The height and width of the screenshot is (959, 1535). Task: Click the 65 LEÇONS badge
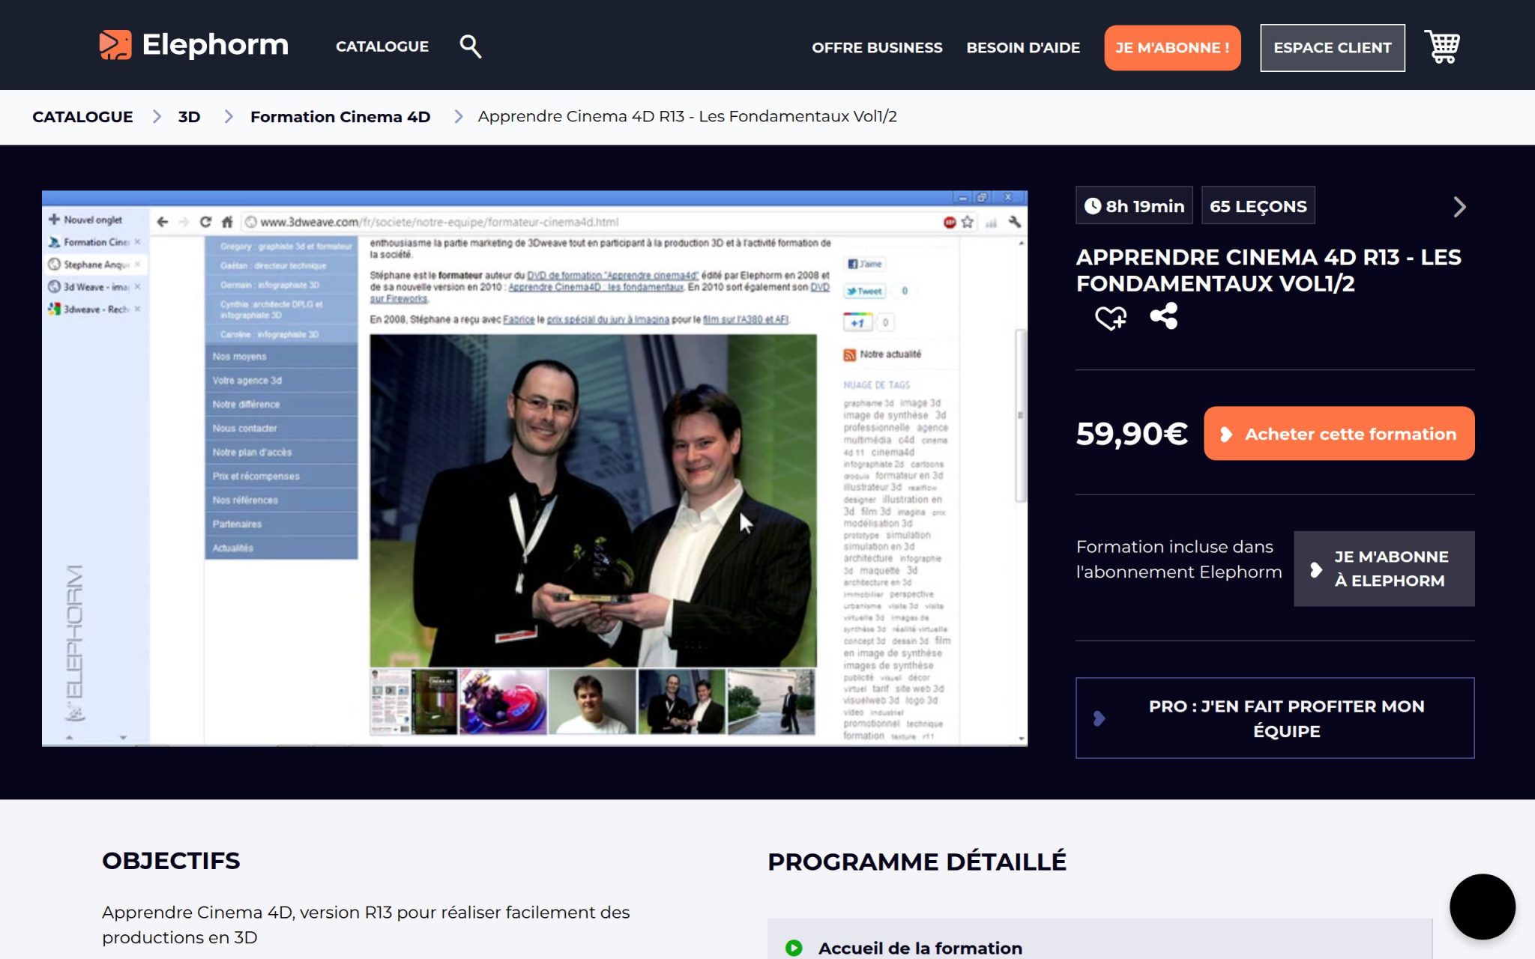(1258, 206)
